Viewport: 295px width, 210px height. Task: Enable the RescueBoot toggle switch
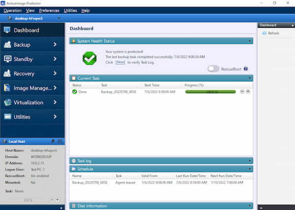[x=213, y=69]
